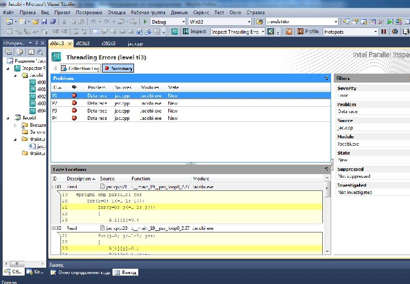Collapse the Jacobi project tree node
This screenshot has height=284, width=410.
(8, 118)
